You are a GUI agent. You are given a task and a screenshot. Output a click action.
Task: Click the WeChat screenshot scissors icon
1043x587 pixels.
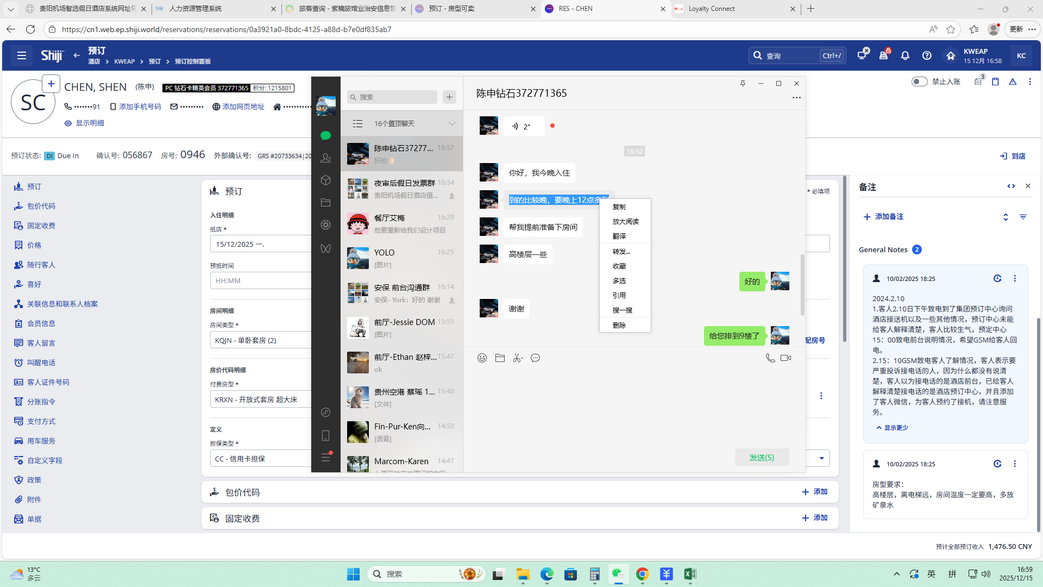(x=518, y=358)
